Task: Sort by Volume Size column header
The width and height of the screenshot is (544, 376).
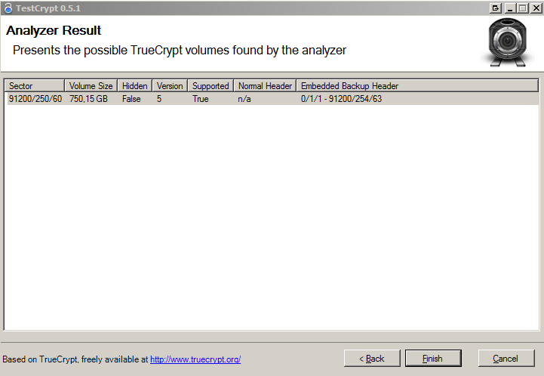Action: click(91, 86)
